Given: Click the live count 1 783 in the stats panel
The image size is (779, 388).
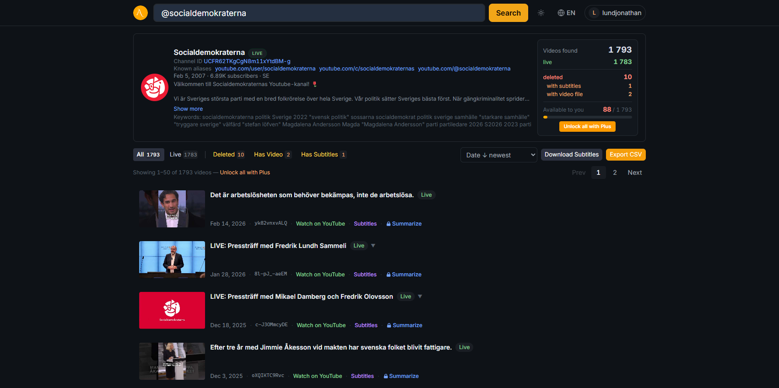Looking at the screenshot, I should click(622, 62).
